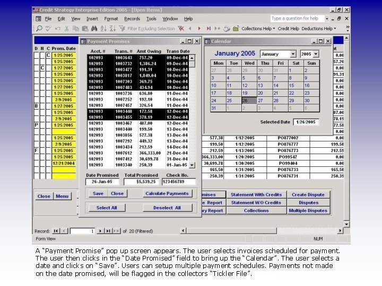Click the Deselect All button
The image size is (382, 286).
pos(167,208)
